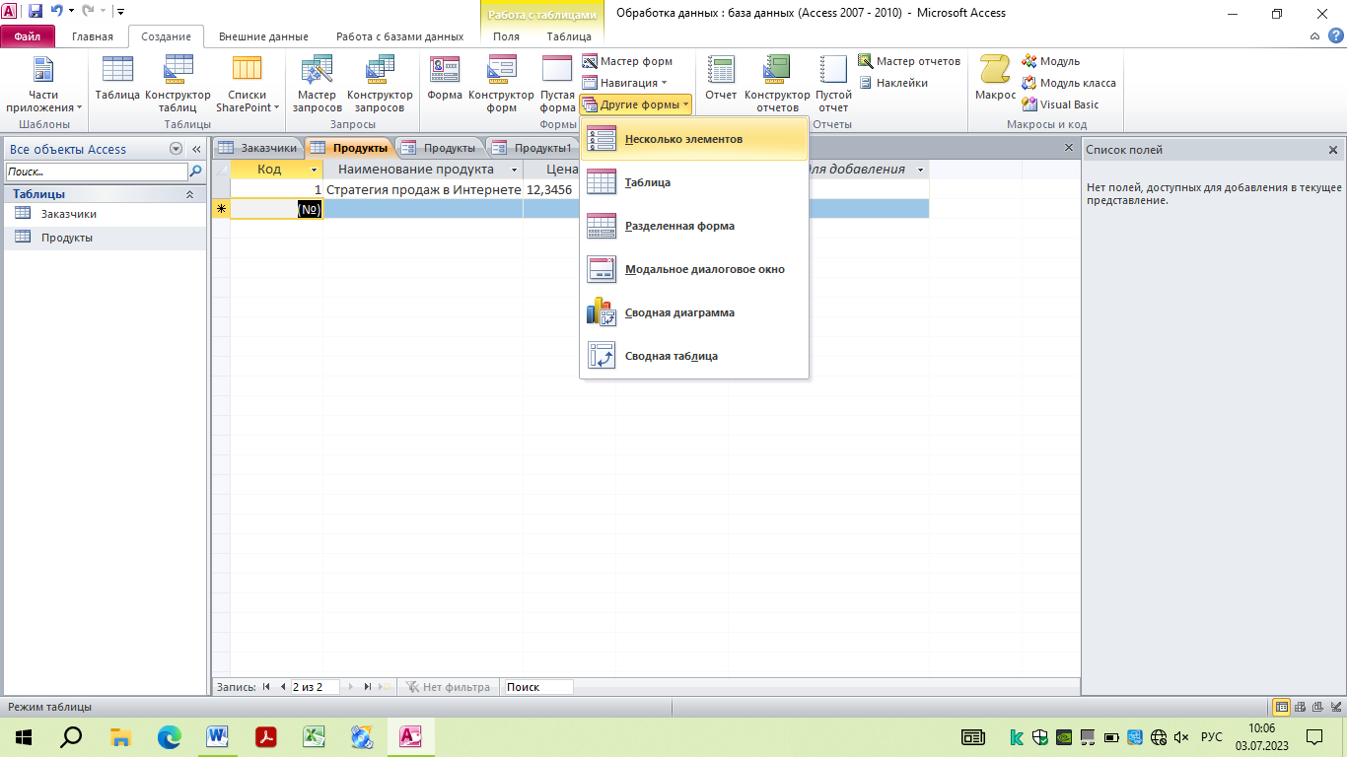Activate the Продукты1 document tab
Viewport: 1347px width, 757px height.
(x=533, y=148)
